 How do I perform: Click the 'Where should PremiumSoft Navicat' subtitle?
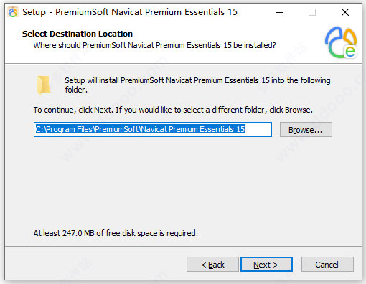pos(154,45)
